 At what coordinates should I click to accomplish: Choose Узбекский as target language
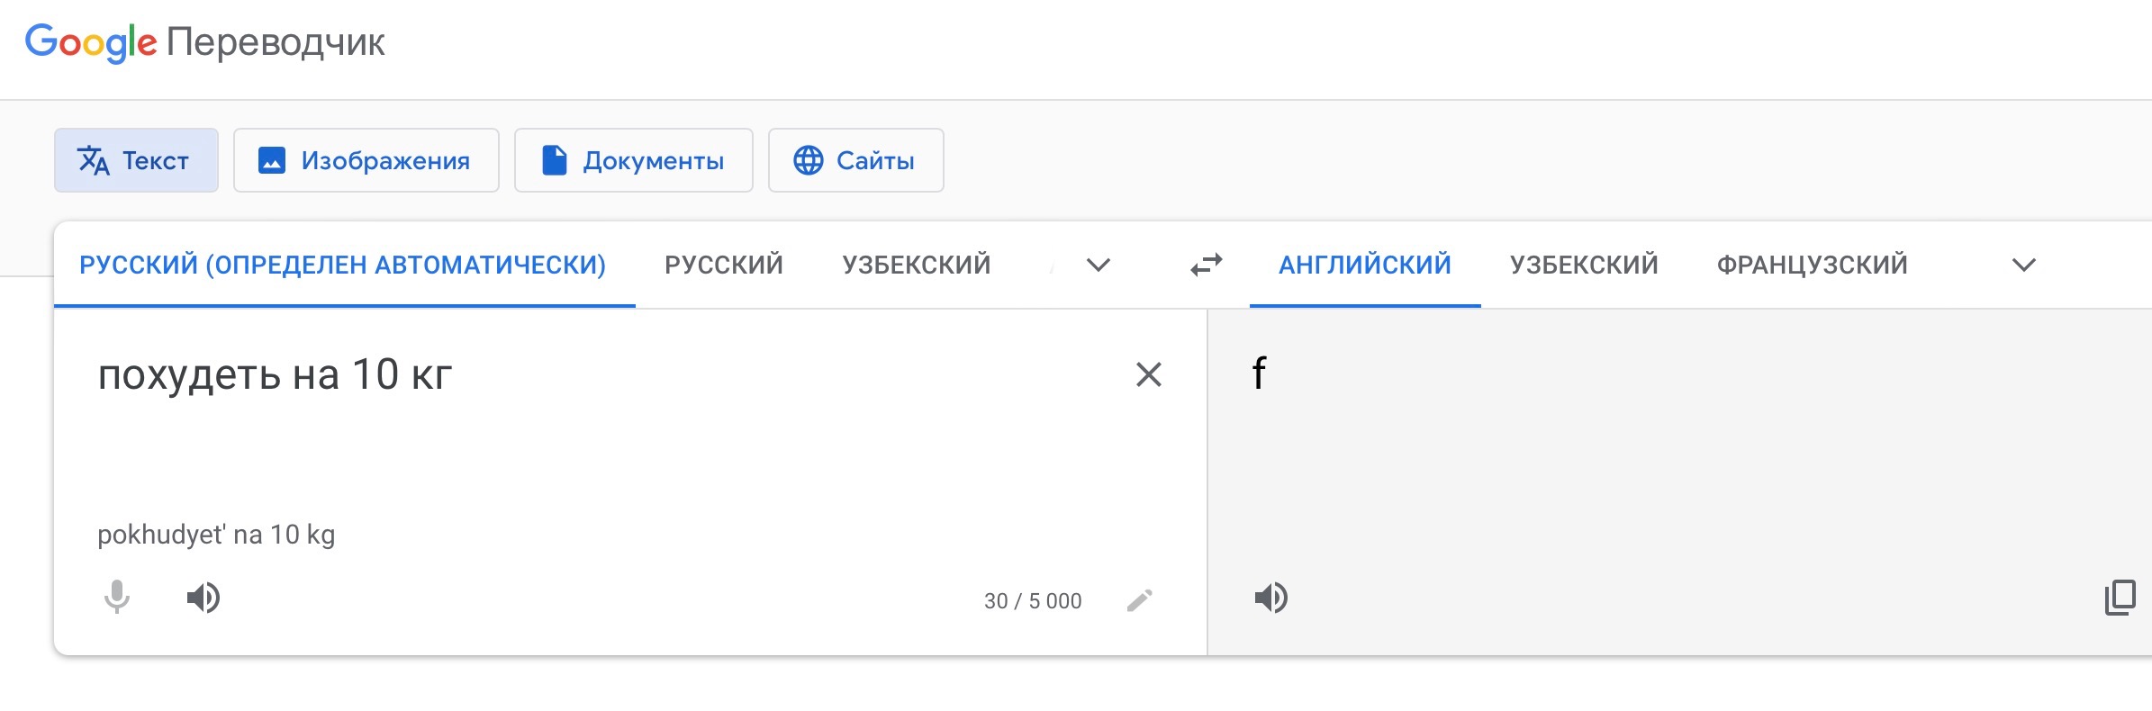(x=1584, y=265)
